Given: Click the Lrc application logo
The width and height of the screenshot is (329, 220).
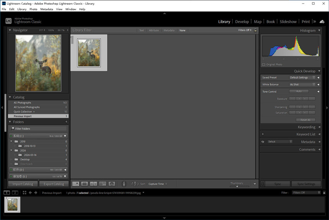Looking at the screenshot, I should coord(9,20).
